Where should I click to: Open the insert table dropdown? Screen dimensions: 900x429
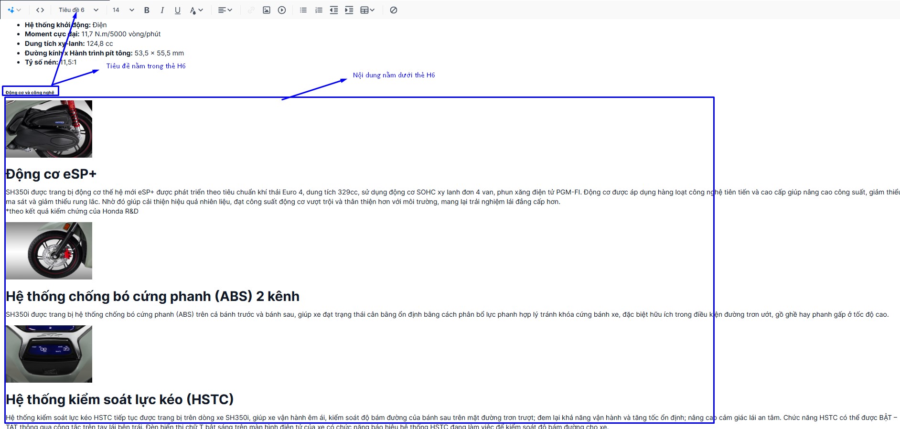(x=367, y=10)
